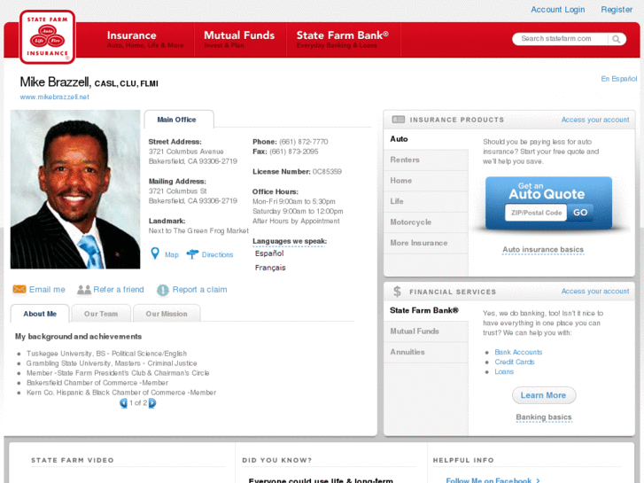644x483 pixels.
Task: Select the Life insurance product tab
Action: (x=426, y=201)
